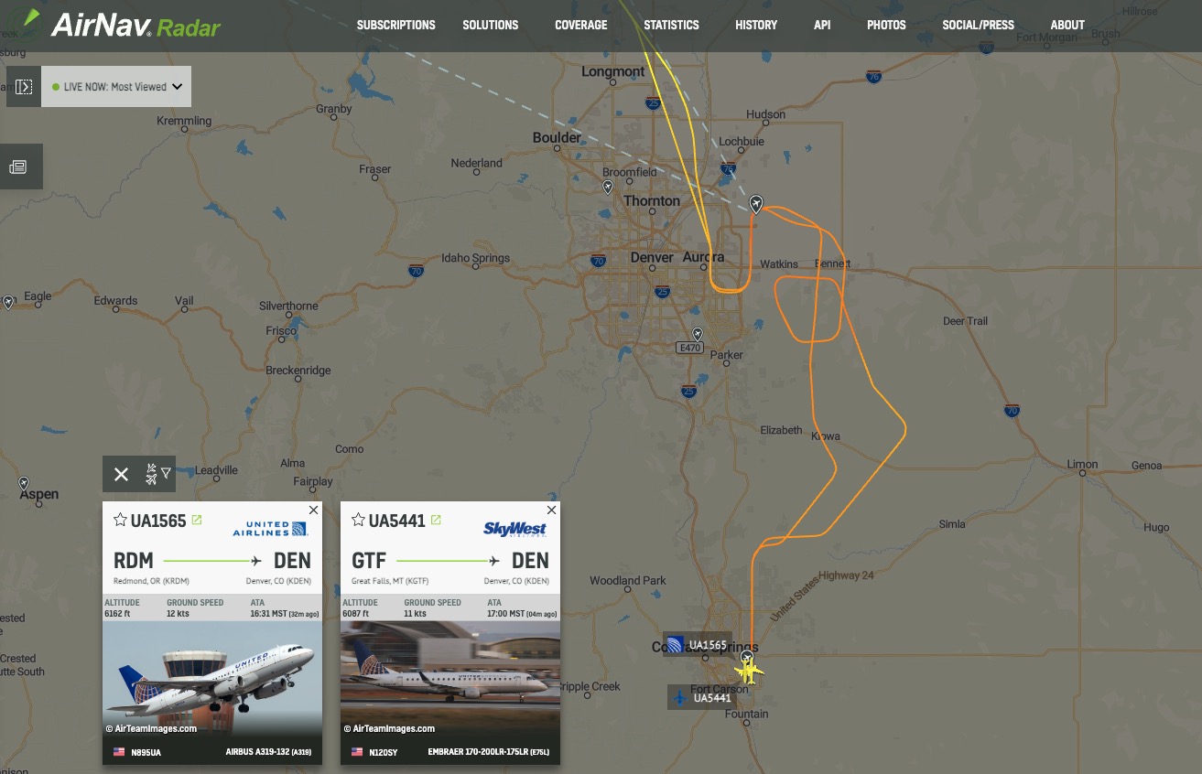Toggle the sidebar panel icon
The image size is (1202, 774).
(24, 87)
